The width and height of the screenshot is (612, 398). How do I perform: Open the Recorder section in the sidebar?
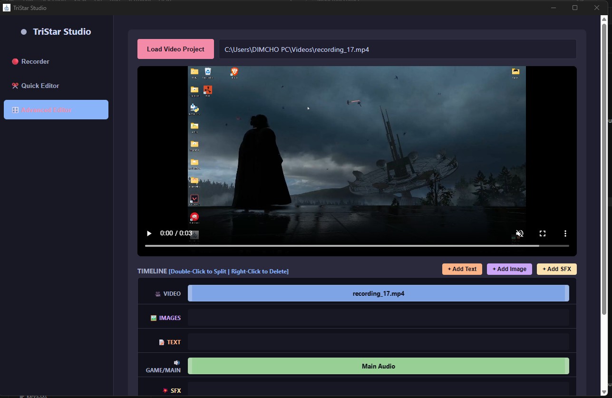click(x=56, y=61)
